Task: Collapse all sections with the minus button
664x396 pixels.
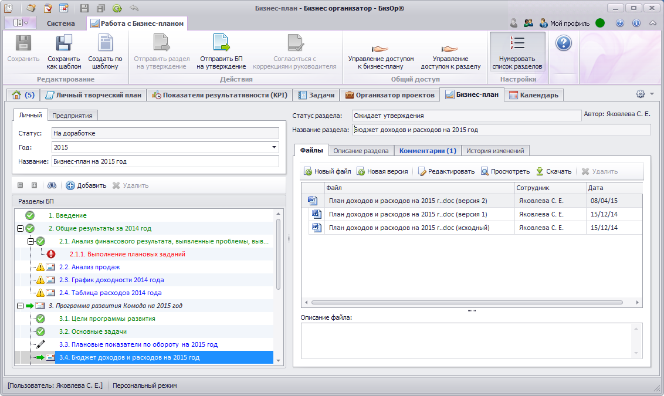Action: 20,185
